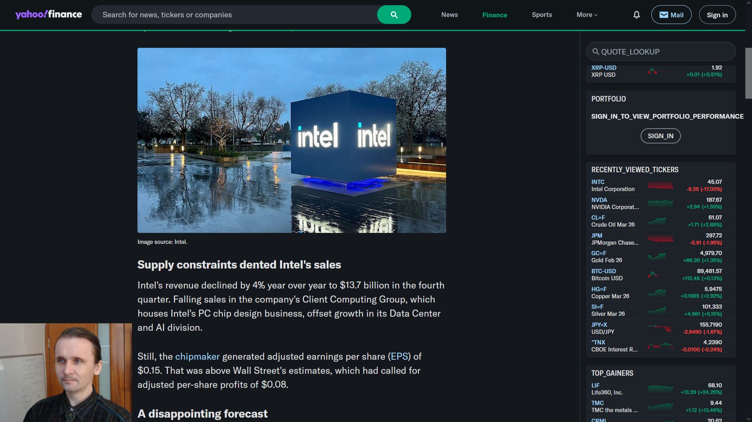752x422 pixels.
Task: Open Yahoo Mail
Action: [671, 14]
